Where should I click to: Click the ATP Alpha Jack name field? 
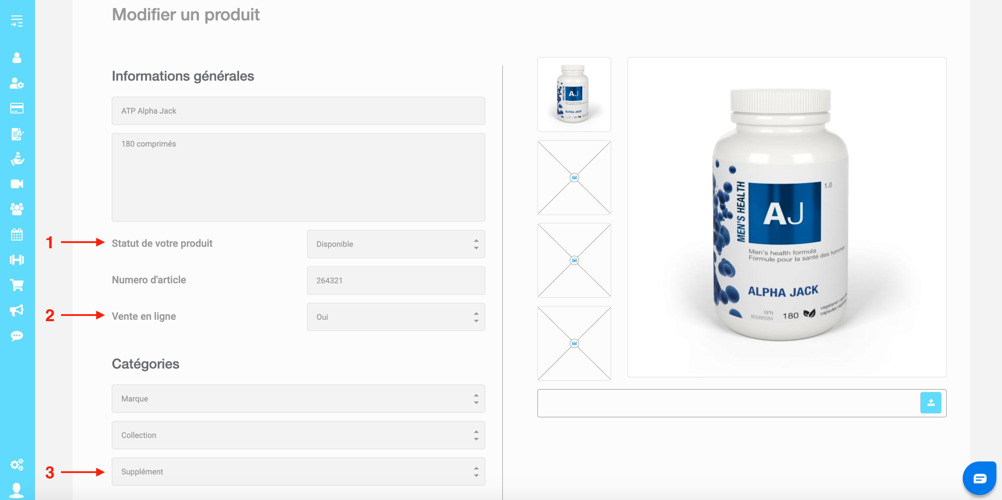(x=298, y=111)
